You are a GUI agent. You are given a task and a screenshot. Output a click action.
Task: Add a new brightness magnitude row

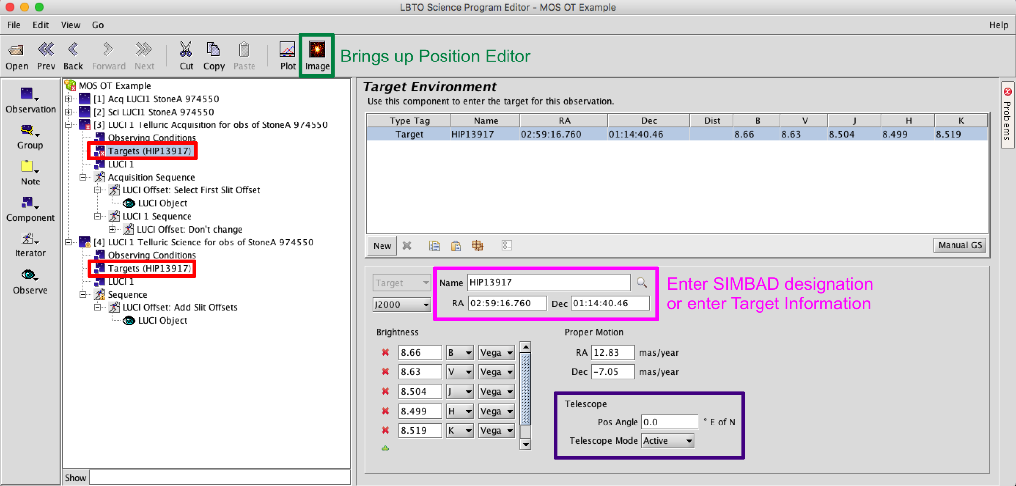point(385,448)
